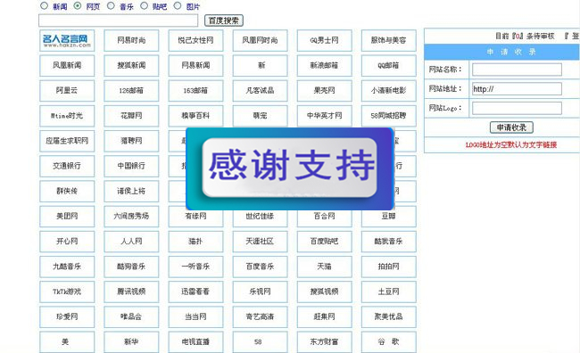Go to the 土豆网 link
This screenshot has height=353, width=580.
click(x=389, y=291)
